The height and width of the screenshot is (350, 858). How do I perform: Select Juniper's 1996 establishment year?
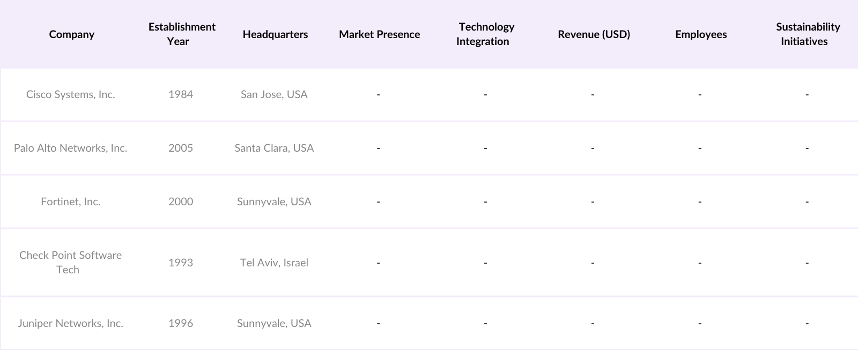[181, 323]
